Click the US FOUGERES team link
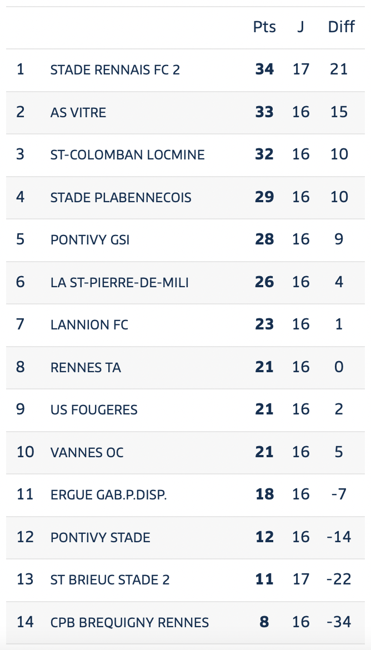Image resolution: width=371 pixels, height=650 pixels. [94, 409]
